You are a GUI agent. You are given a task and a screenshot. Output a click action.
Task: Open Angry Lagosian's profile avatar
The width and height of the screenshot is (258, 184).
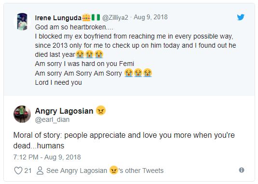pos(22,114)
